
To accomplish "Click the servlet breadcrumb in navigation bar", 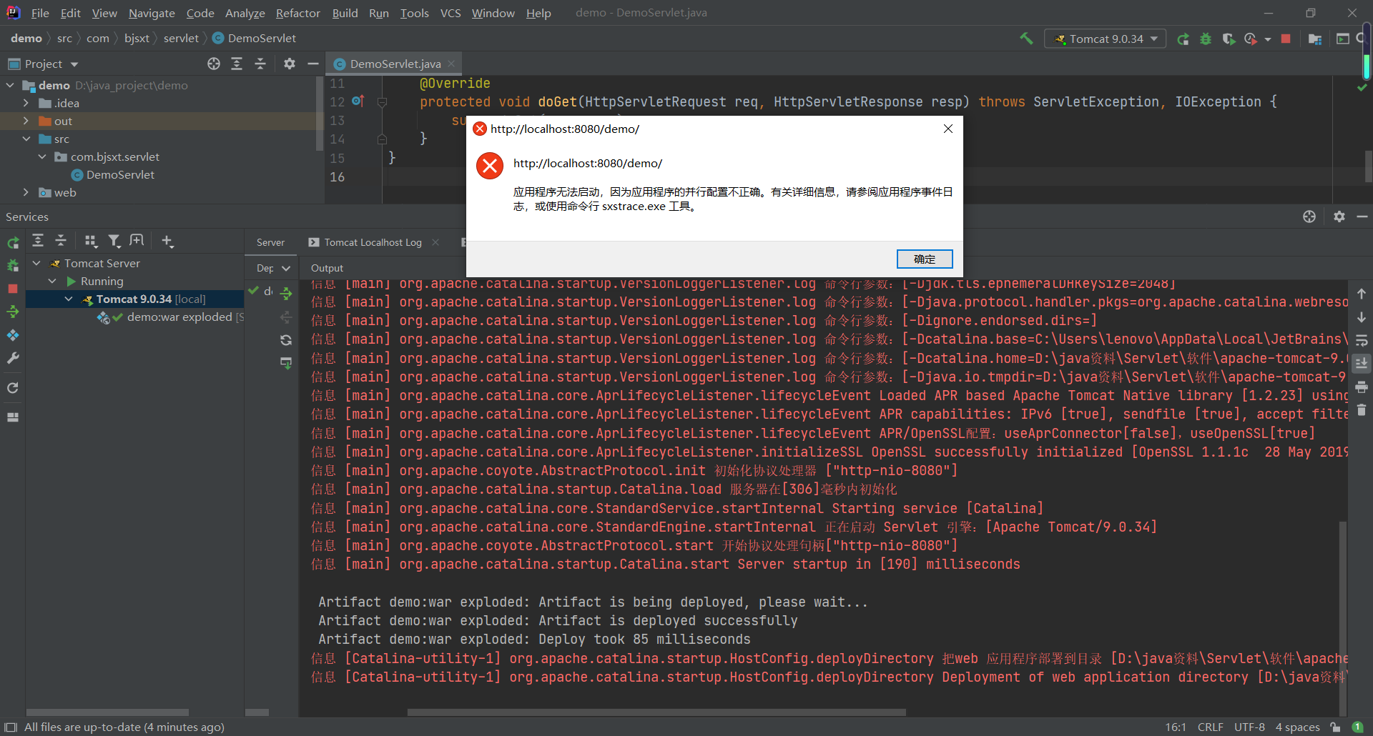I will pyautogui.click(x=181, y=38).
